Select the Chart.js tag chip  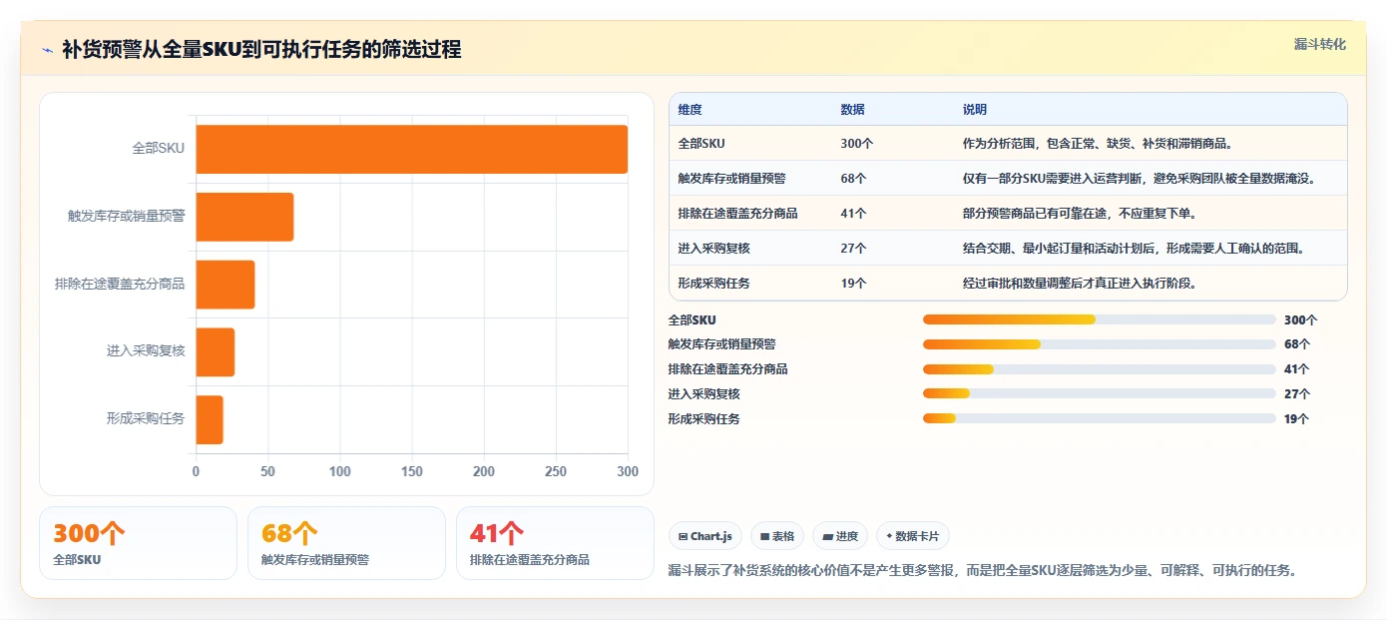click(704, 536)
